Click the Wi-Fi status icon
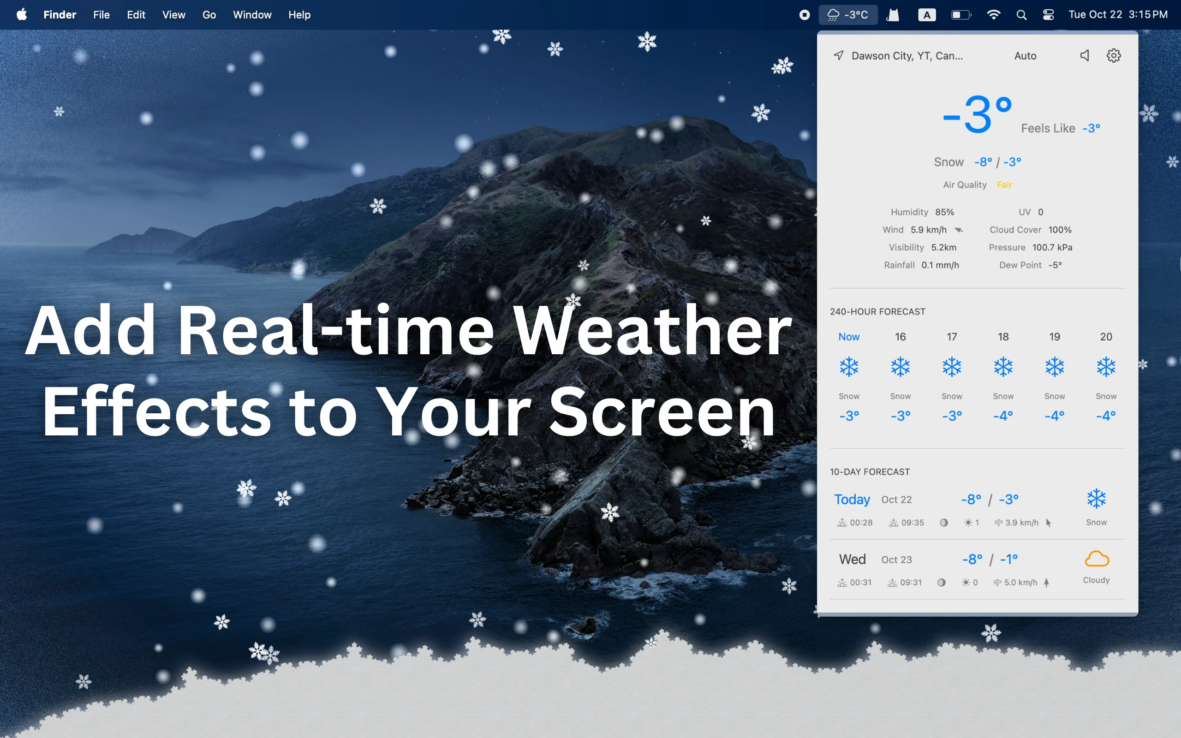1181x738 pixels. (993, 15)
